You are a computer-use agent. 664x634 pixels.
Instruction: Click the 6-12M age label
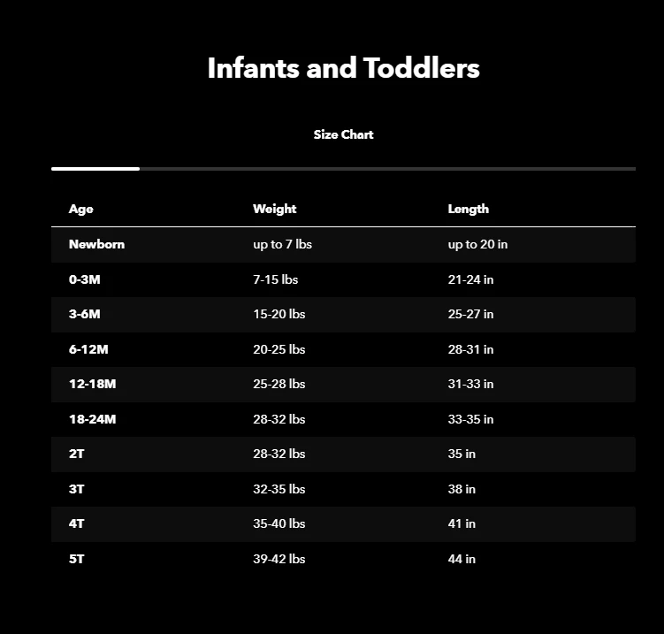(88, 349)
